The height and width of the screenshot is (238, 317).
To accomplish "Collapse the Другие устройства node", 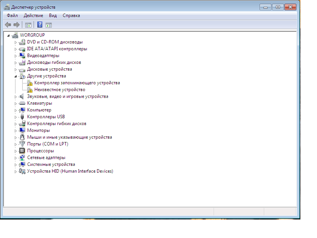I will 15,76.
